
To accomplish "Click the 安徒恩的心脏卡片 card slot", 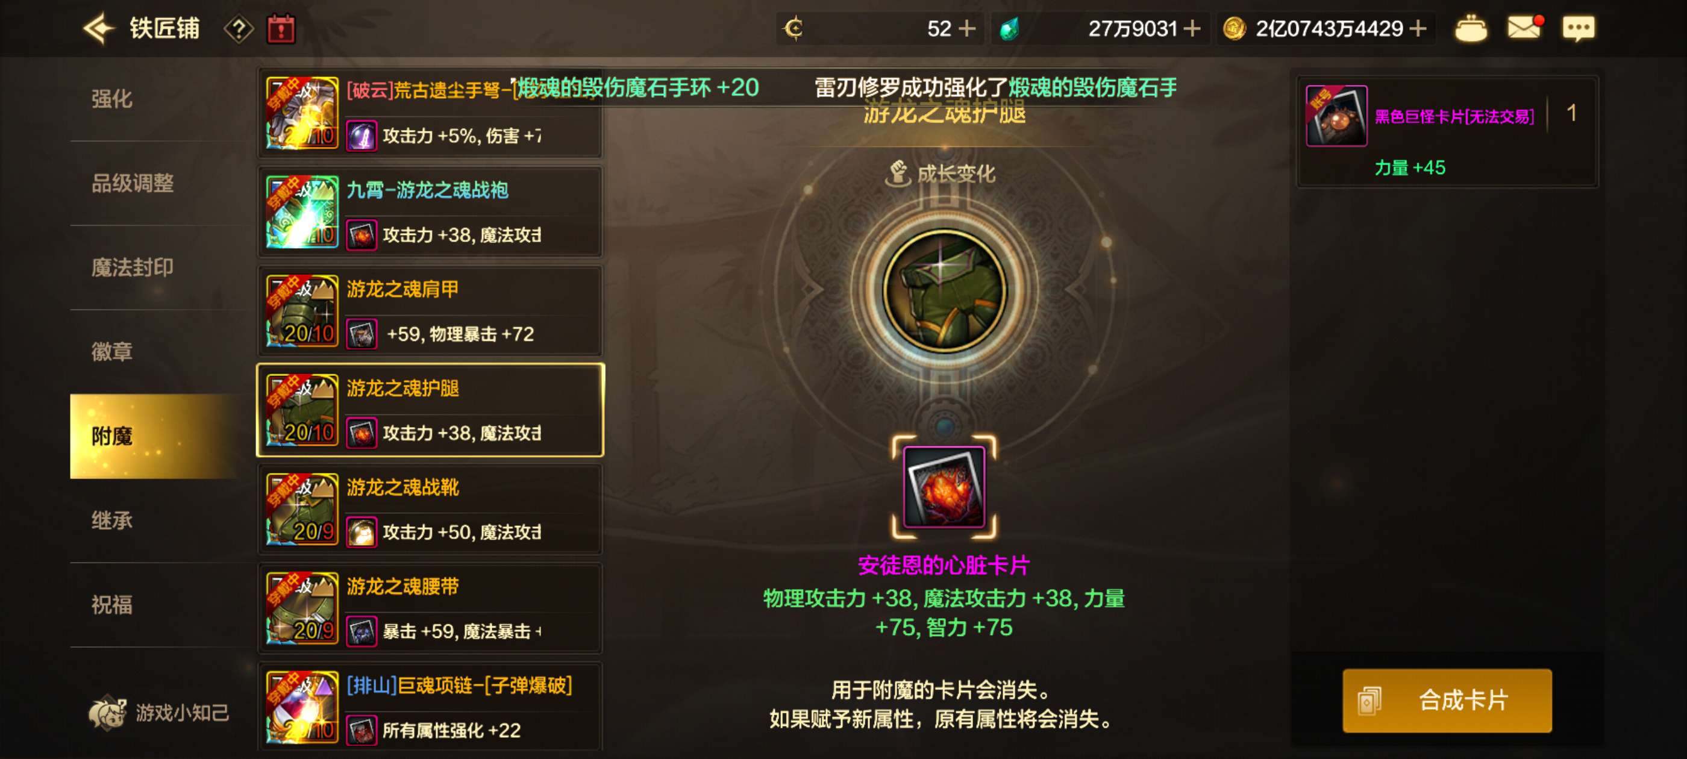I will click(944, 487).
